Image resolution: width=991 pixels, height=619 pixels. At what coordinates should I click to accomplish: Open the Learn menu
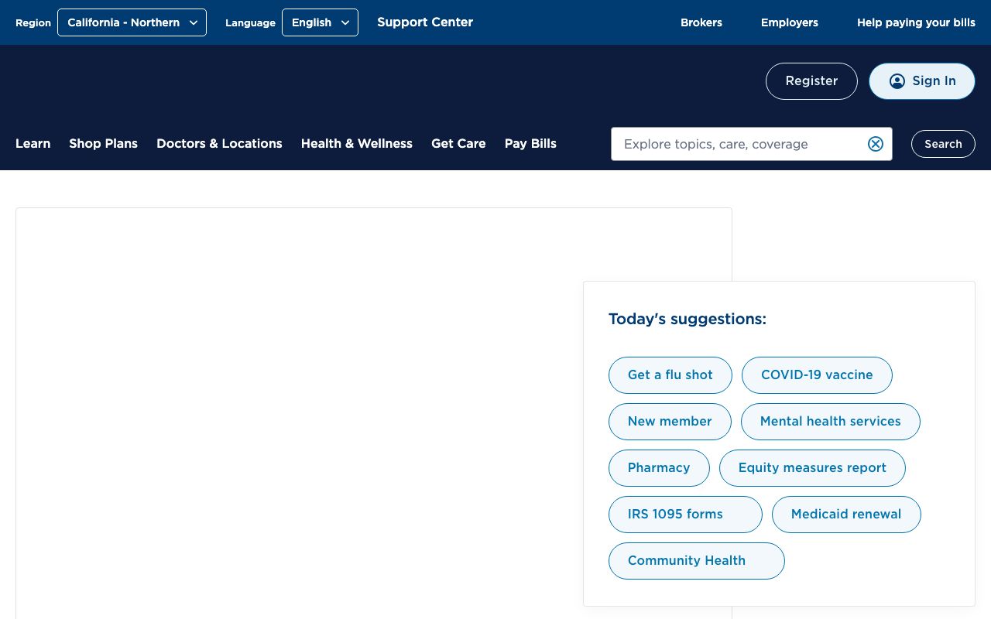pyautogui.click(x=33, y=144)
